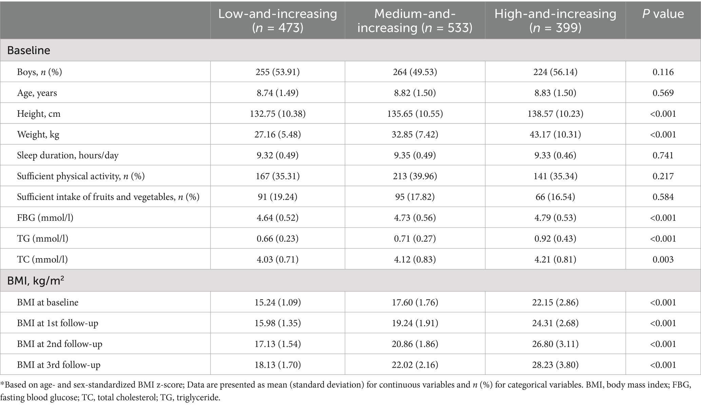This screenshot has height=405, width=701.
Task: Click the Height, cm row label
Action: tap(39, 114)
